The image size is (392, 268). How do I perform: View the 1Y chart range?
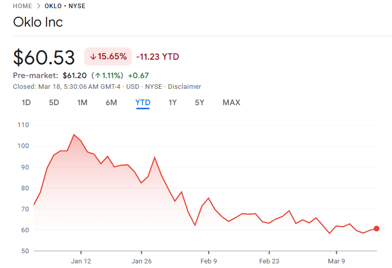[173, 103]
